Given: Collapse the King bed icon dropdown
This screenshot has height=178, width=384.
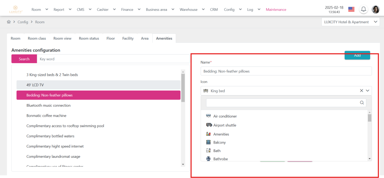Looking at the screenshot, I should [x=368, y=91].
